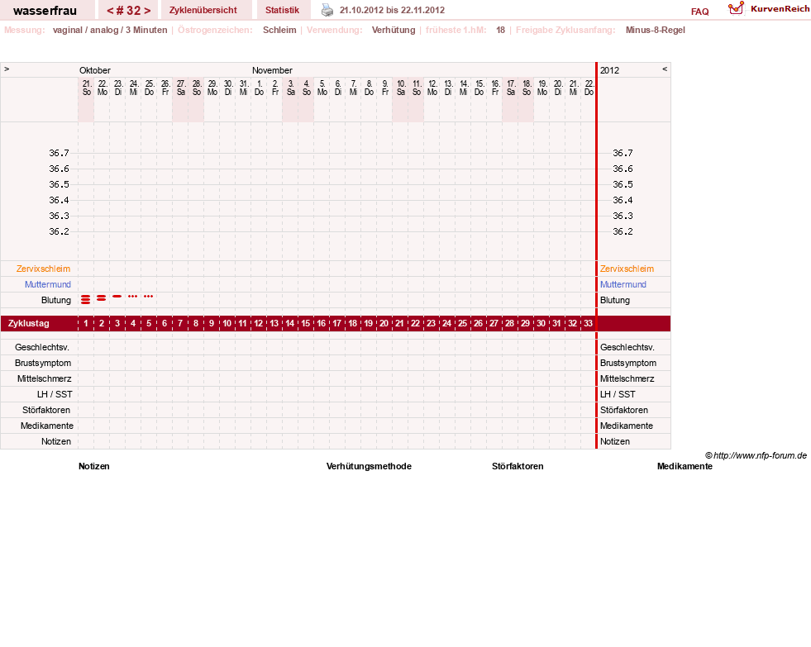Click the left Blutung row label
This screenshot has width=811, height=647.
[x=56, y=300]
